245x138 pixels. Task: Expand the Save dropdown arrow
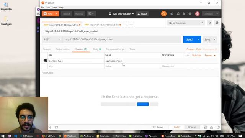pyautogui.click(x=215, y=39)
